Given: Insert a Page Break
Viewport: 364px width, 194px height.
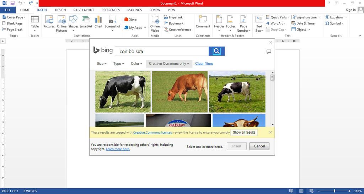Looking at the screenshot, I should tap(12, 29).
